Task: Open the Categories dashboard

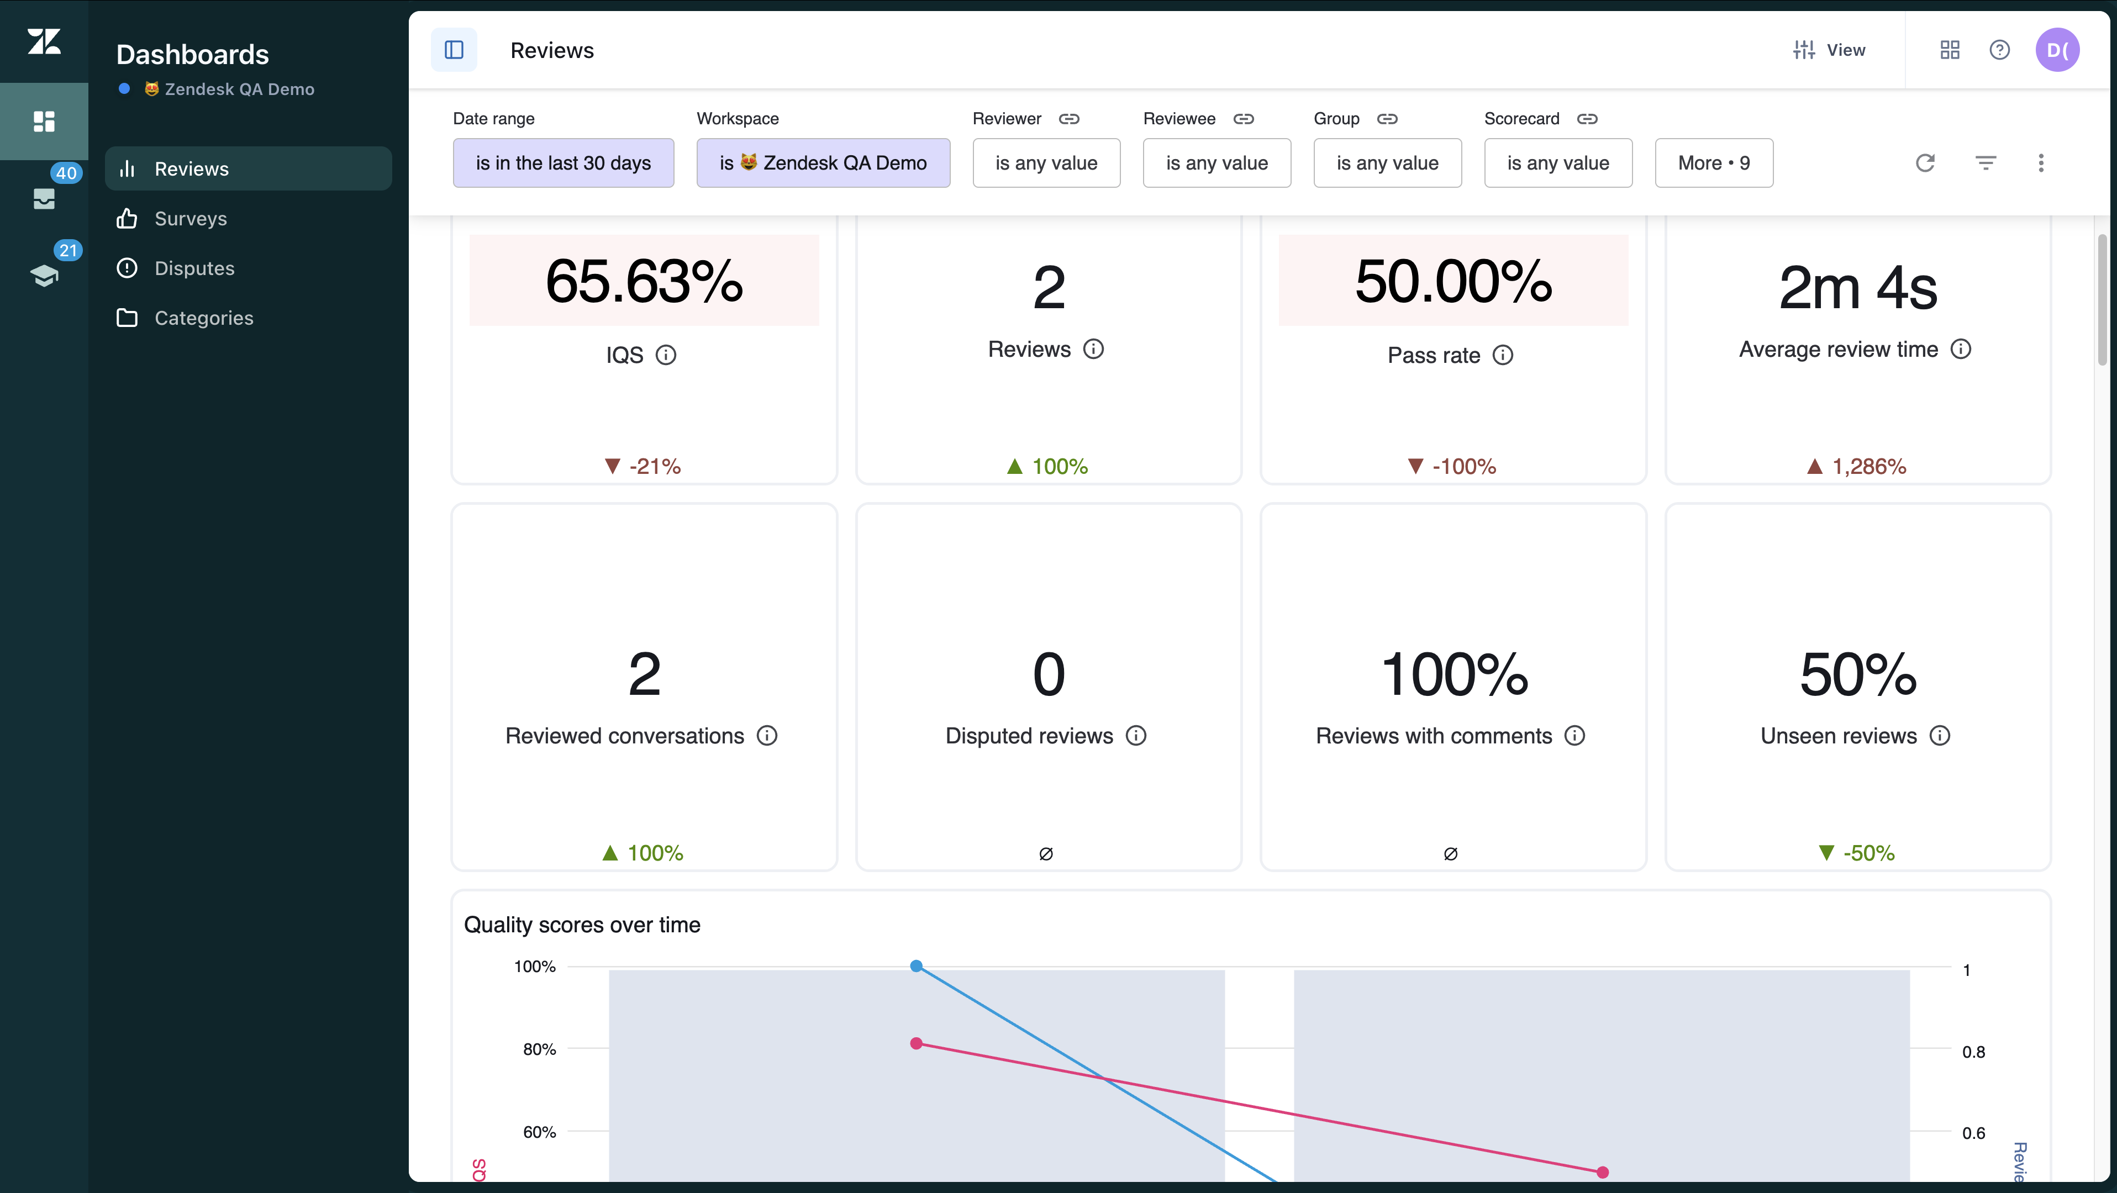Action: tap(248, 318)
